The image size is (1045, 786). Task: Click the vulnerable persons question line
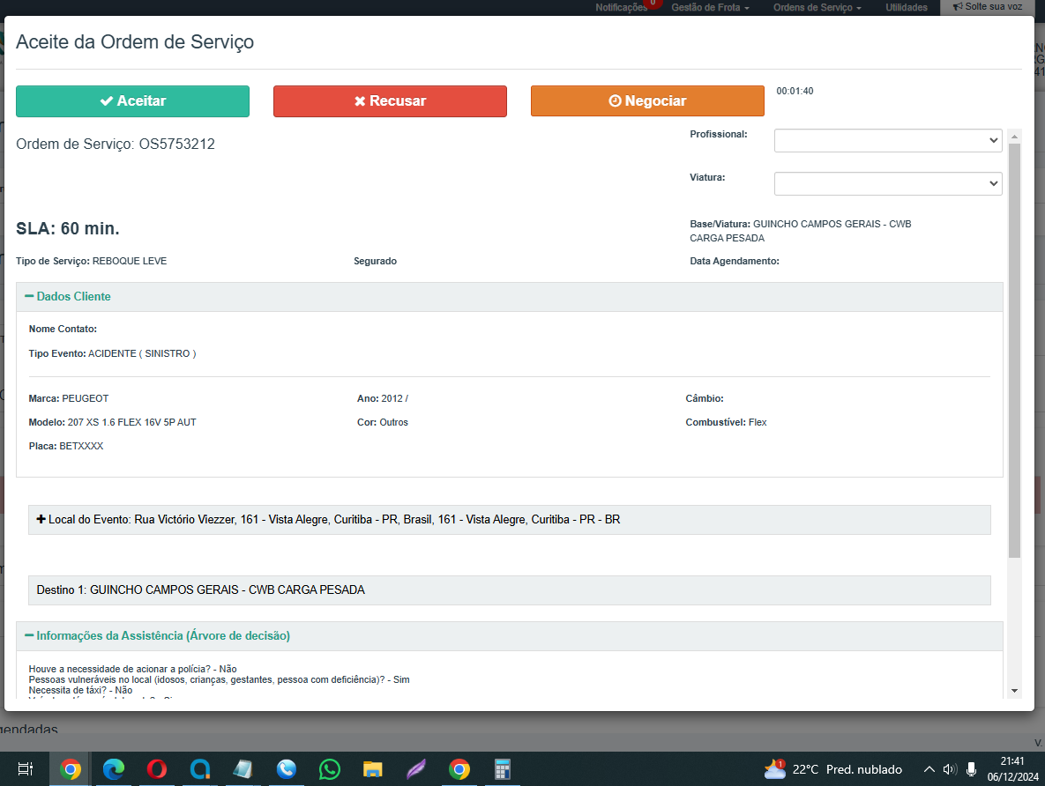(x=220, y=679)
